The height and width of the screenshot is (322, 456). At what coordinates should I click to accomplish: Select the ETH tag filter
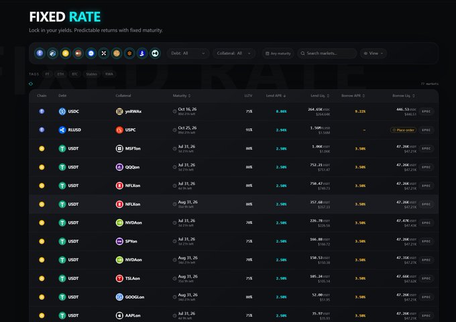point(60,74)
